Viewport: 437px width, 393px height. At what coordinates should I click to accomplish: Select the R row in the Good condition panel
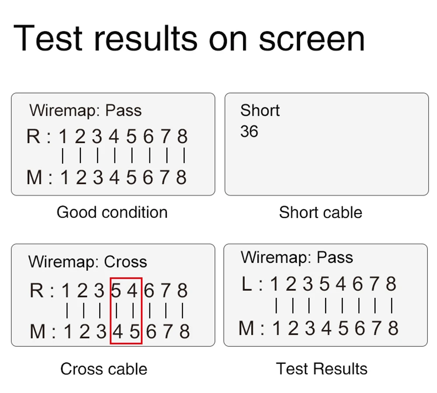tap(107, 137)
